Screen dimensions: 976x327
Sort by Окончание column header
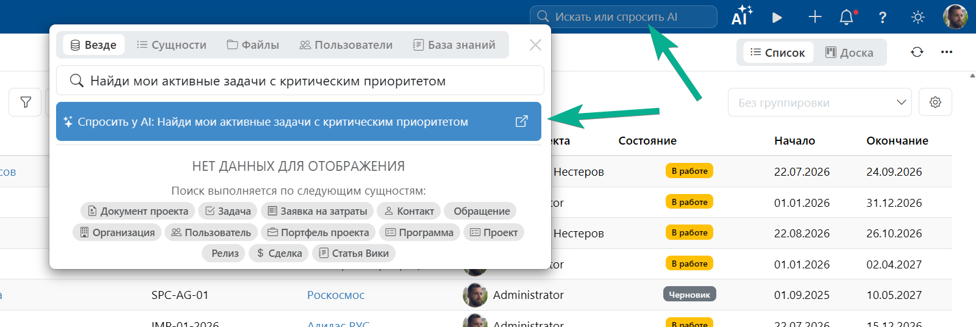897,141
